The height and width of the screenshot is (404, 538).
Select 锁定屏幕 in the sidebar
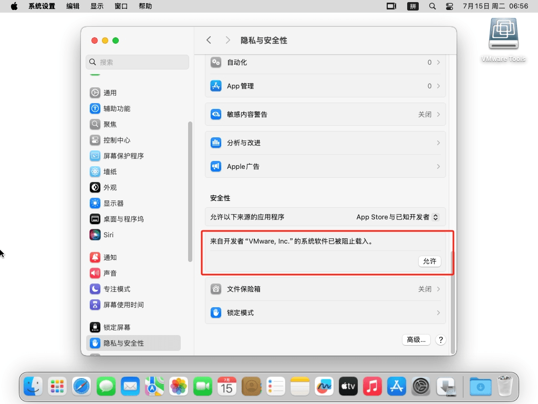tap(133, 327)
